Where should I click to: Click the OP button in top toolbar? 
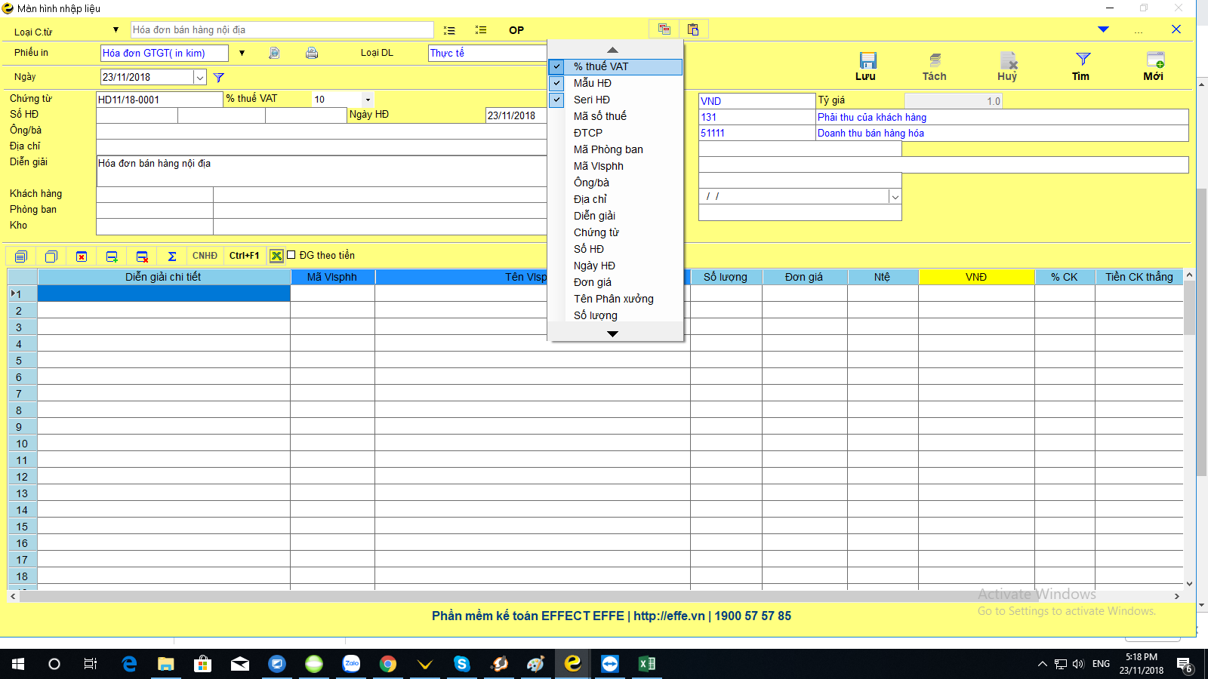(x=516, y=30)
